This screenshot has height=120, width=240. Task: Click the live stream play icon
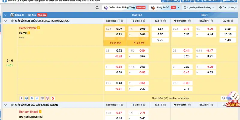(47, 98)
